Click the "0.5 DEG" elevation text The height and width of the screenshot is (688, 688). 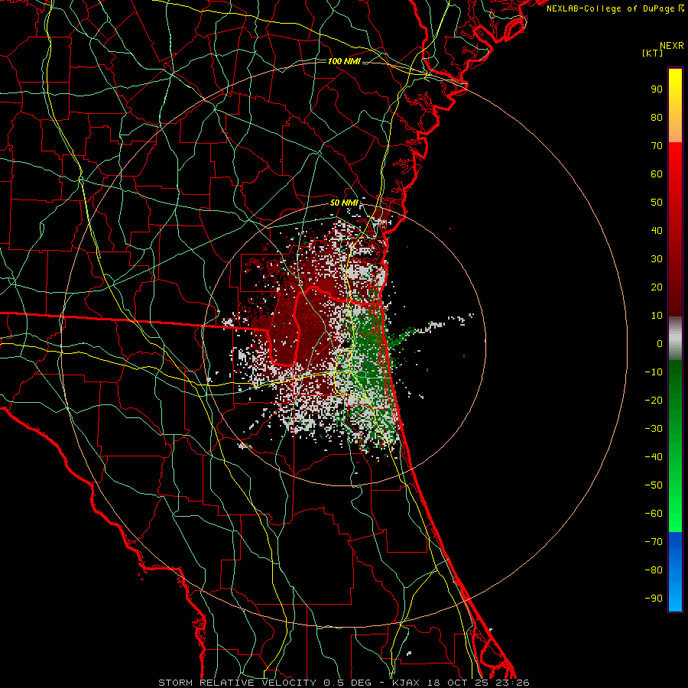click(347, 683)
